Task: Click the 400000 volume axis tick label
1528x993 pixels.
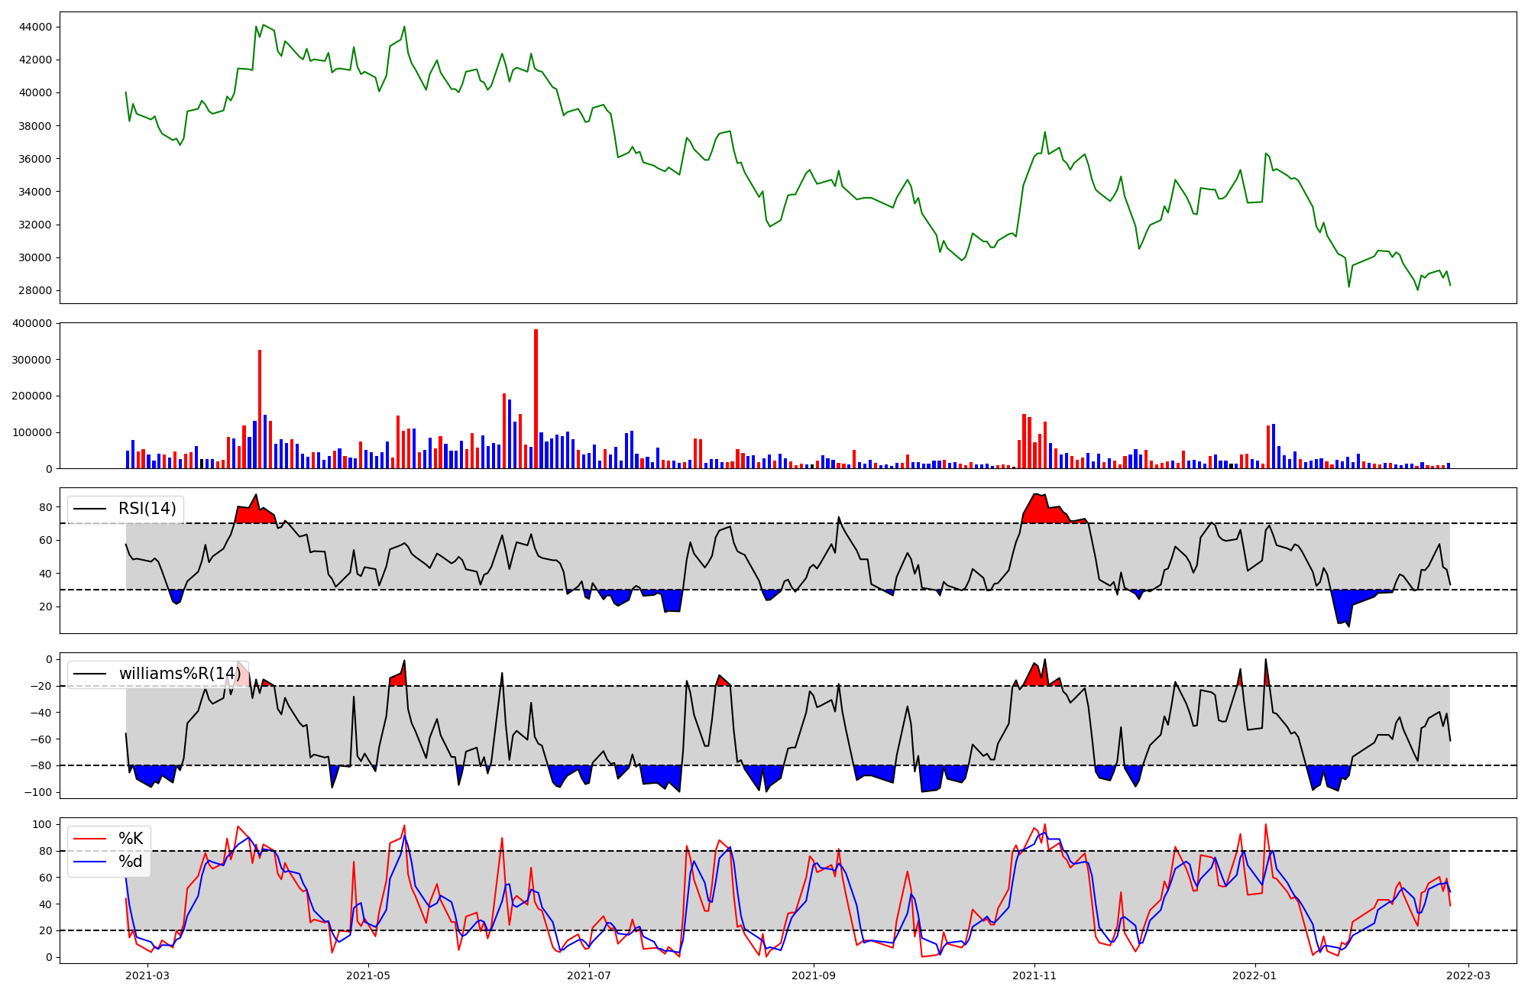Action: pyautogui.click(x=34, y=323)
